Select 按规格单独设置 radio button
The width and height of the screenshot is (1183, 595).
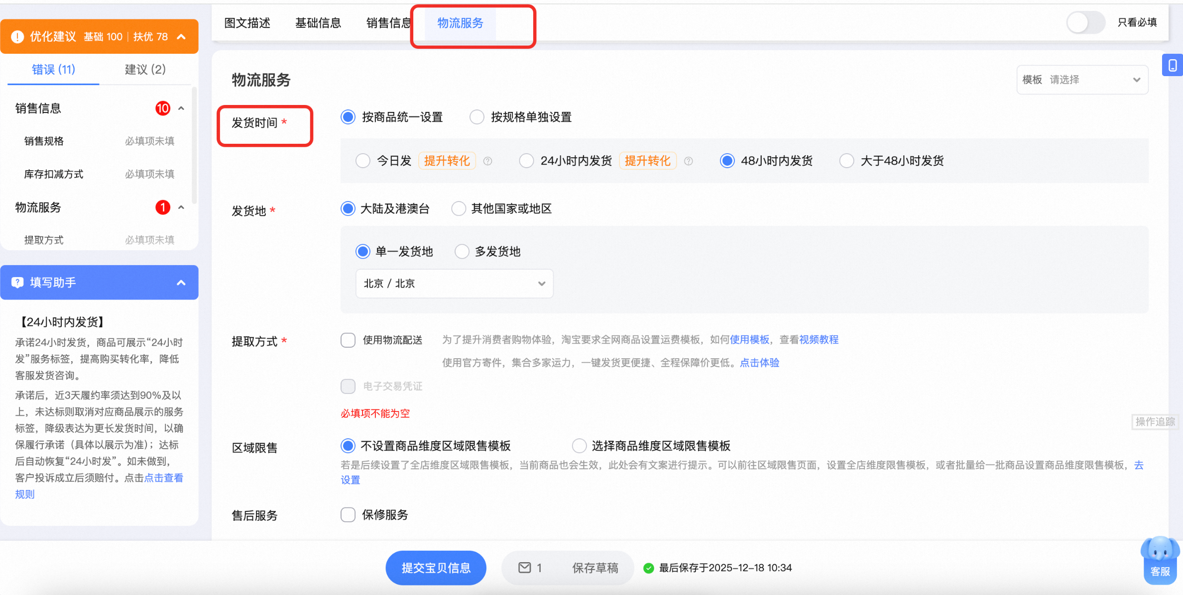pos(477,117)
